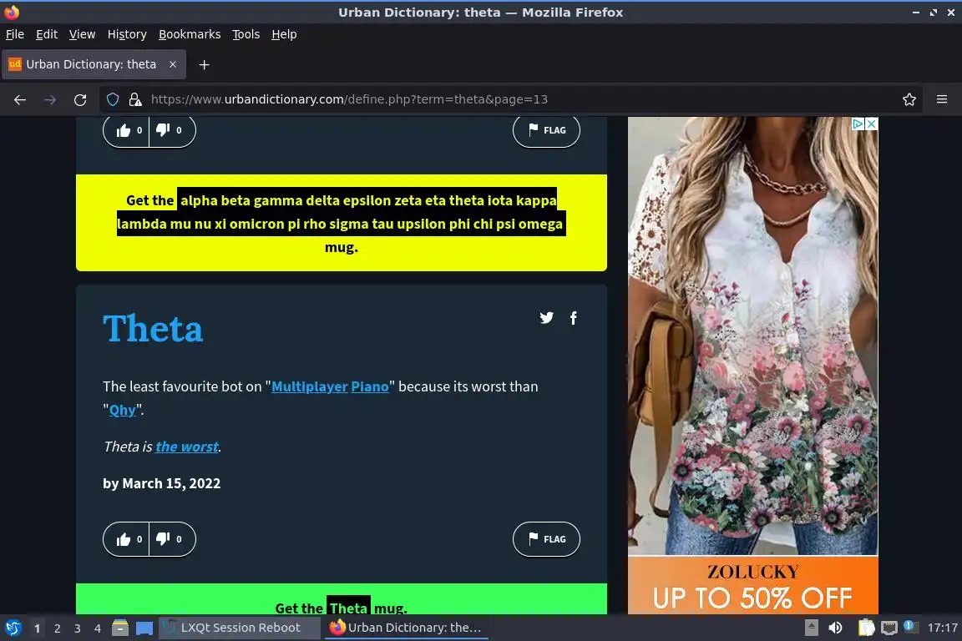962x641 pixels.
Task: Open the File menu
Action: coord(15,34)
